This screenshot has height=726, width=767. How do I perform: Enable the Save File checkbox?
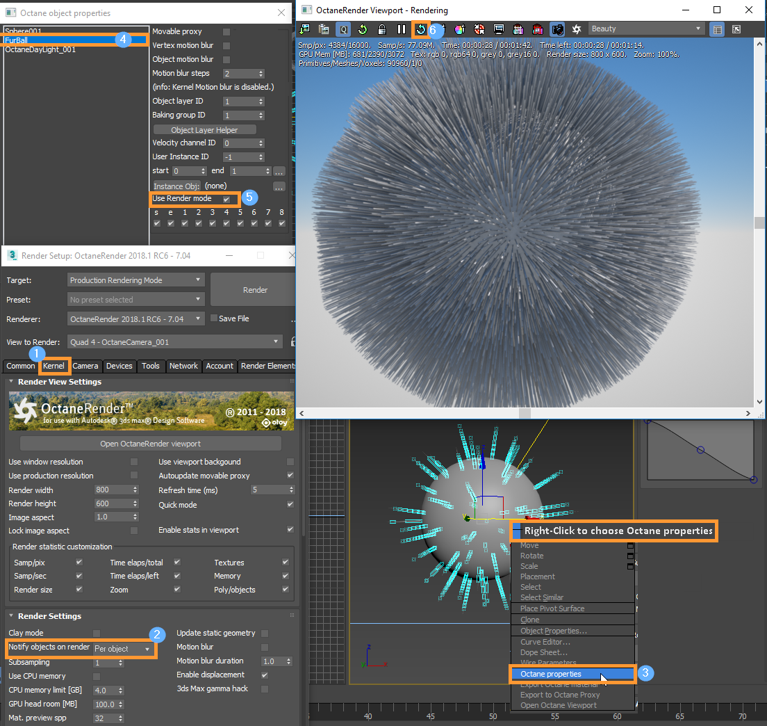pos(214,318)
